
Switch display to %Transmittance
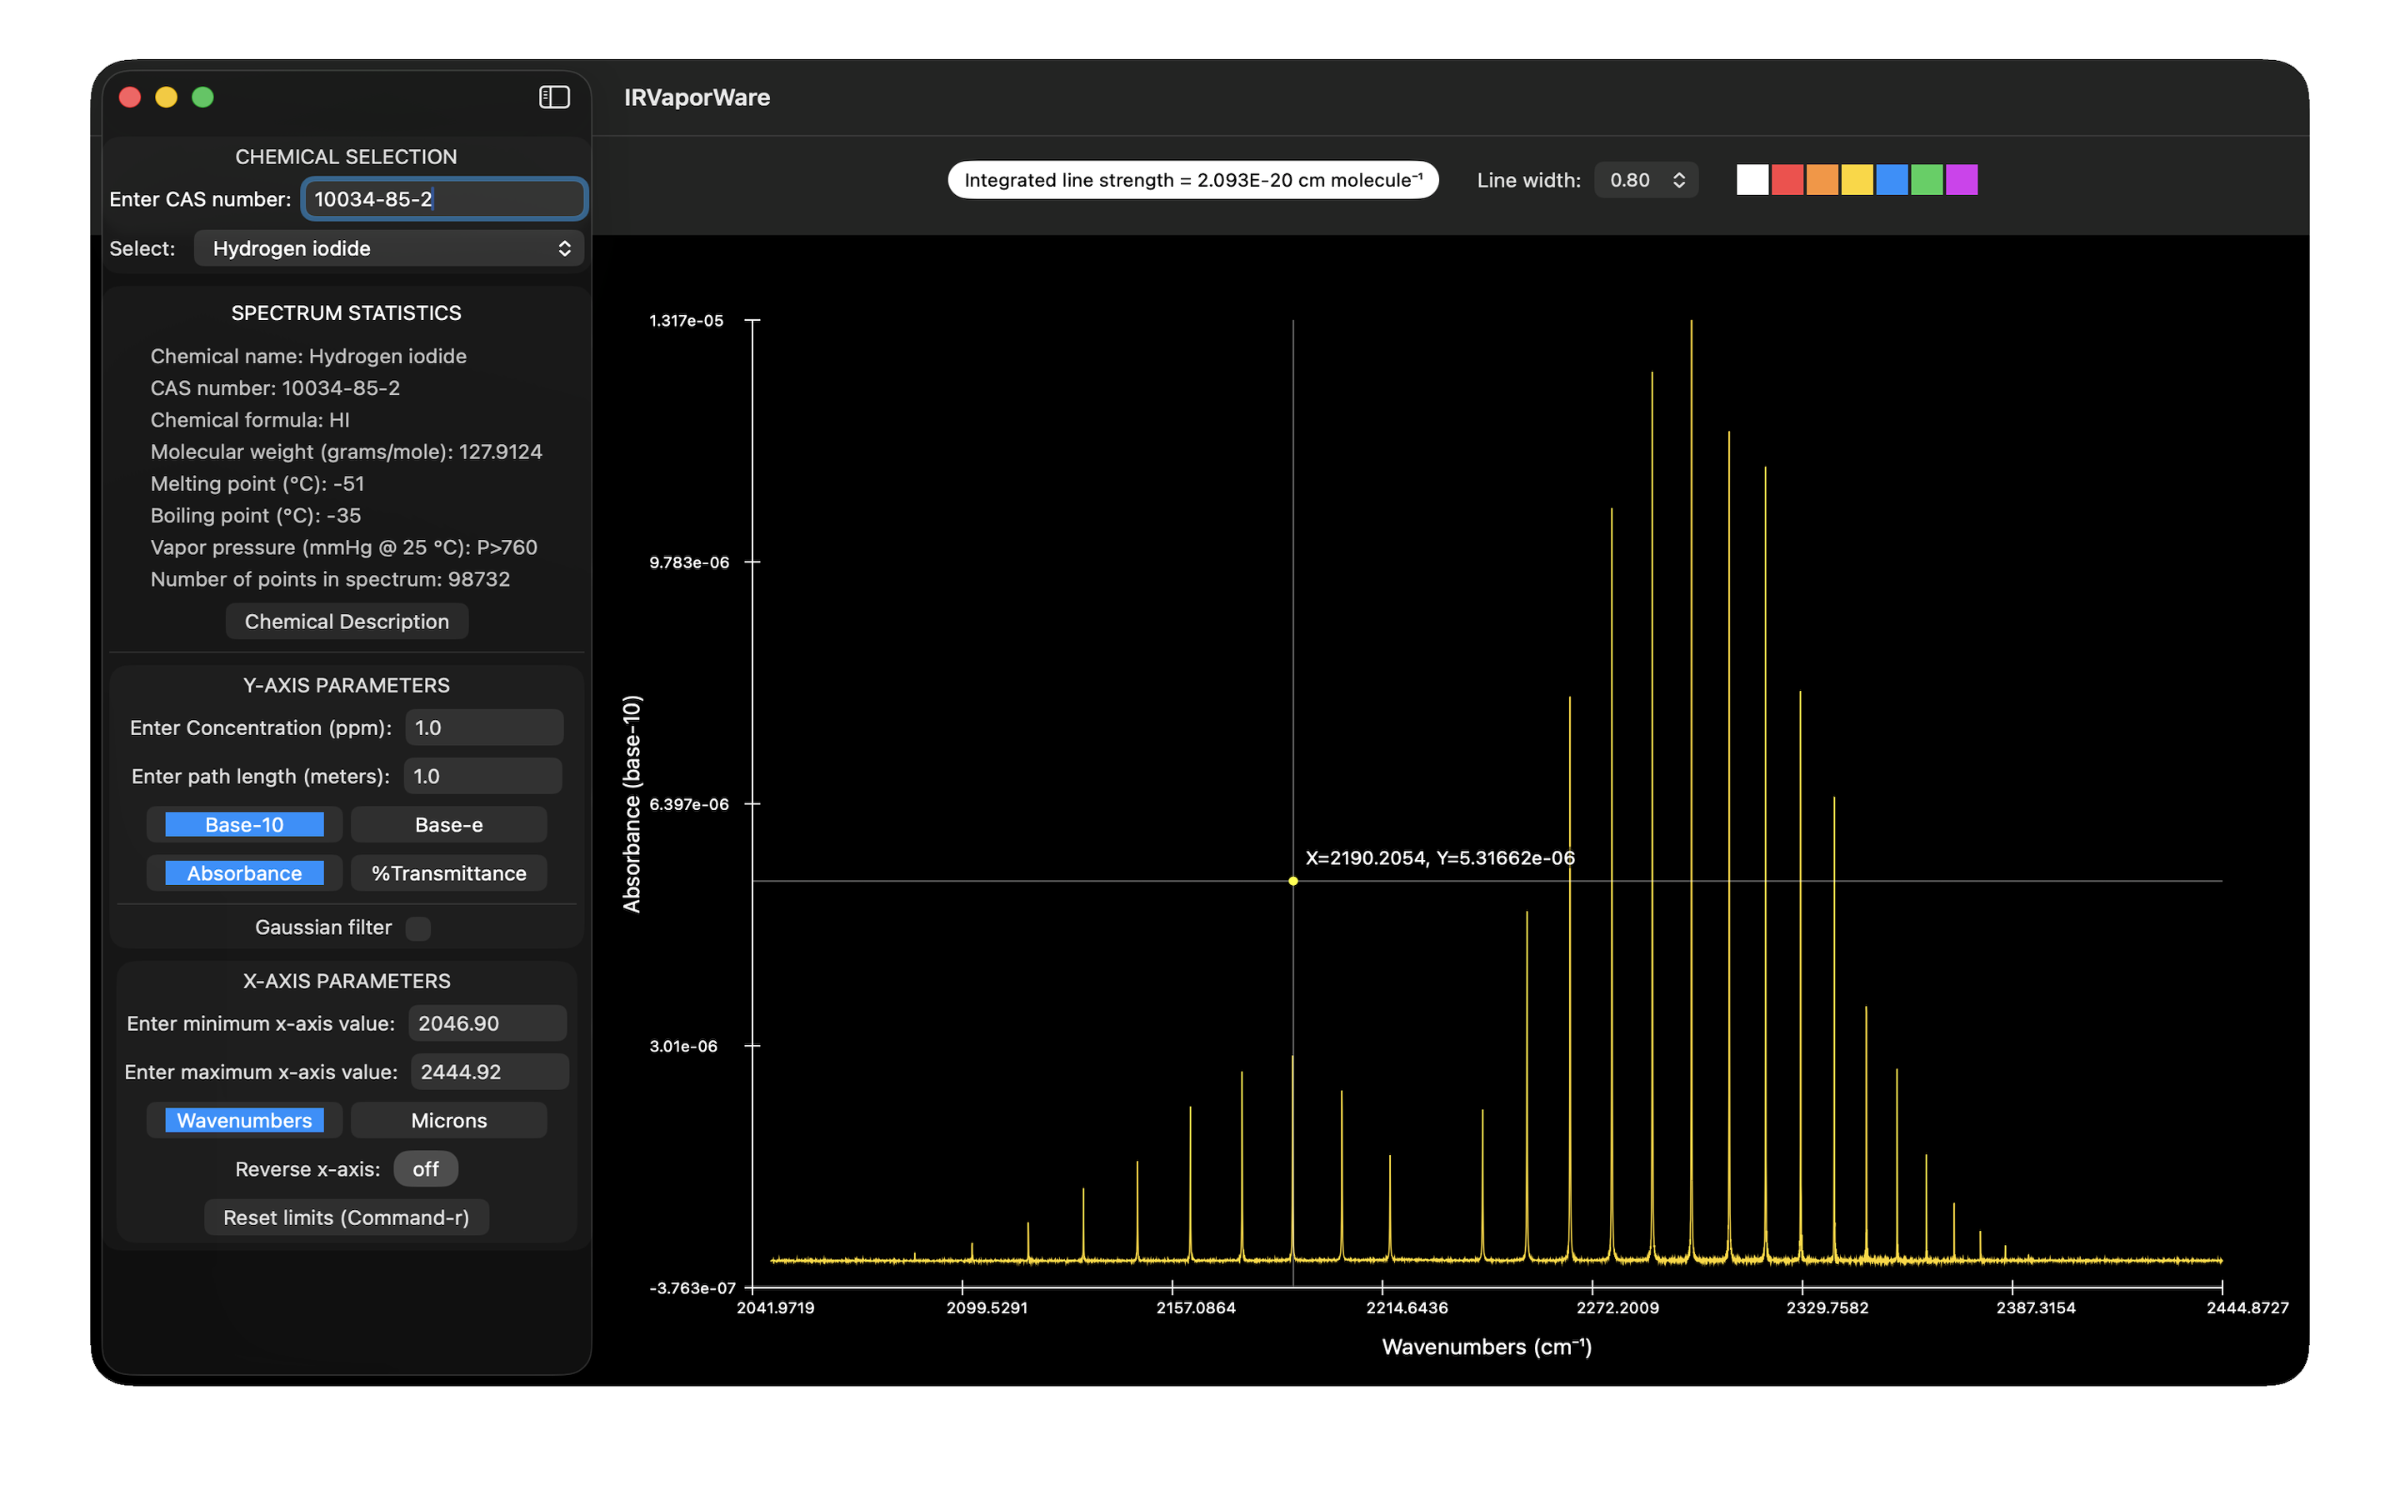coord(448,873)
